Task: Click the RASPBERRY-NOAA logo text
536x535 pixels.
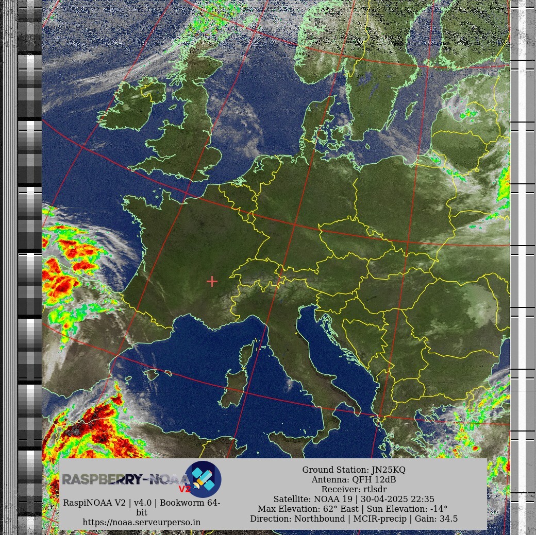Action: [x=126, y=479]
